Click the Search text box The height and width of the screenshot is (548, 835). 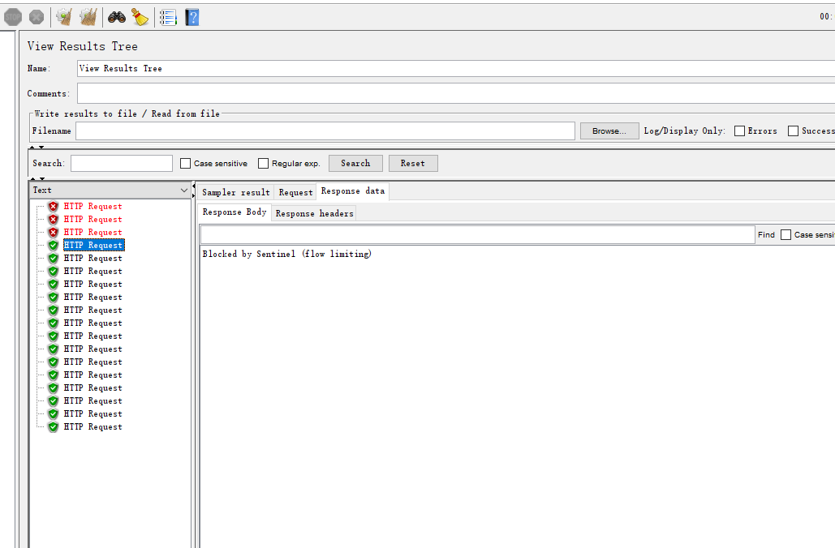tap(122, 163)
